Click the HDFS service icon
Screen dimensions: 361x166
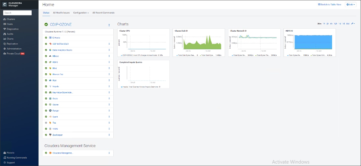50,62
